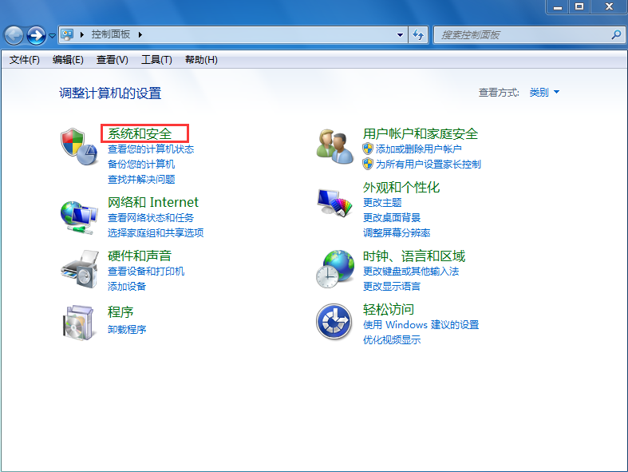Open the 查看(V) menu

coord(113,60)
